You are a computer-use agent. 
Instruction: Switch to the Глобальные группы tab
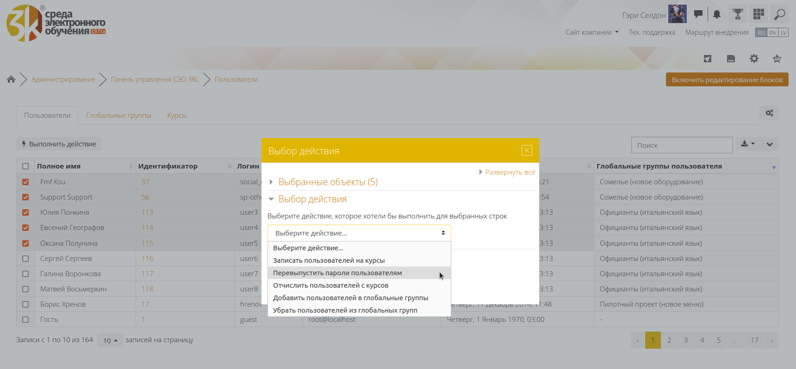(118, 115)
